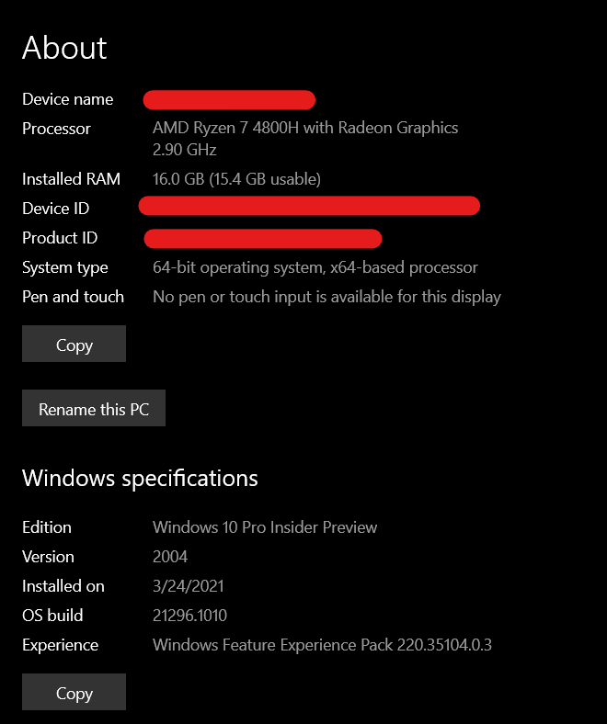Click Windows 10 Pro Insider Preview edition text
Image resolution: width=607 pixels, height=724 pixels.
[x=265, y=527]
